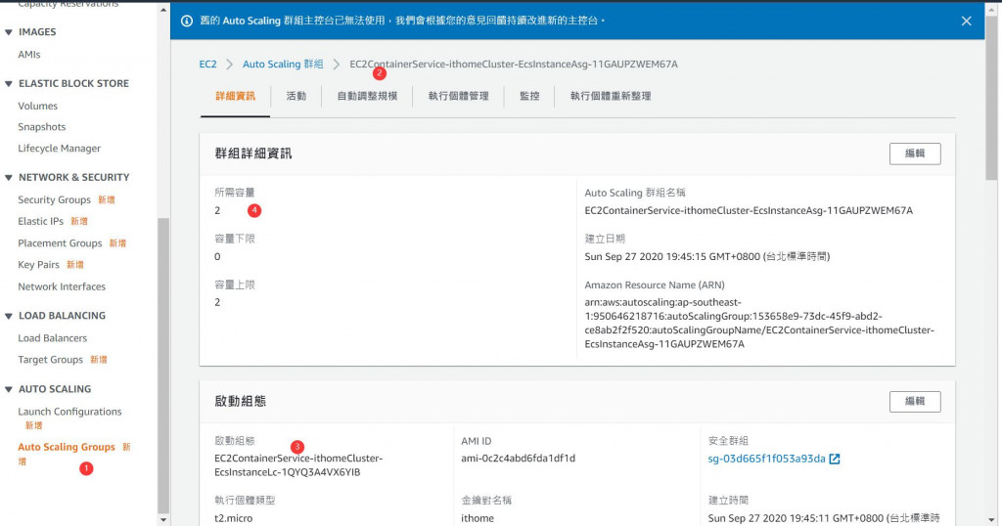Open Target Groups in sidebar
Viewport: 1002px width, 526px height.
coord(51,360)
